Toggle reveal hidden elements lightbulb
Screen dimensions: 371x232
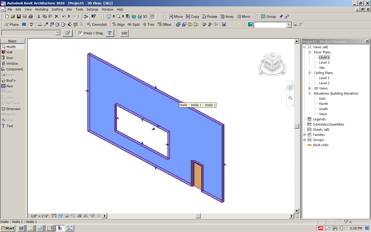(99, 216)
